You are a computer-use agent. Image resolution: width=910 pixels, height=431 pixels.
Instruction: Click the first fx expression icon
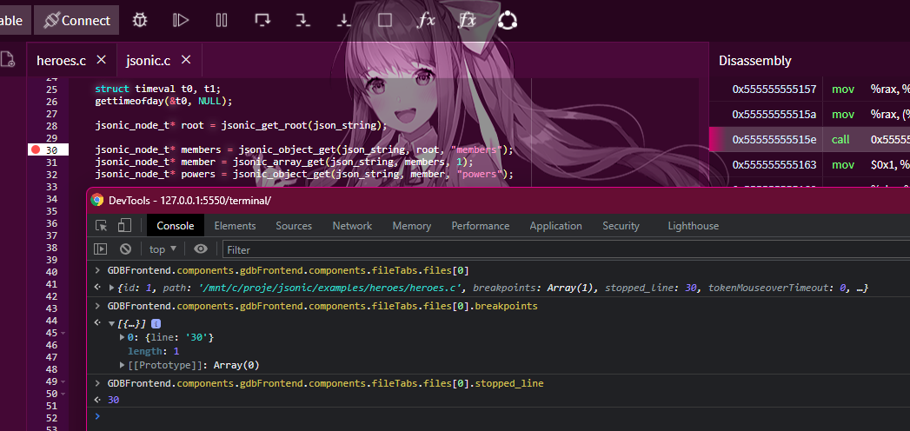(x=427, y=20)
